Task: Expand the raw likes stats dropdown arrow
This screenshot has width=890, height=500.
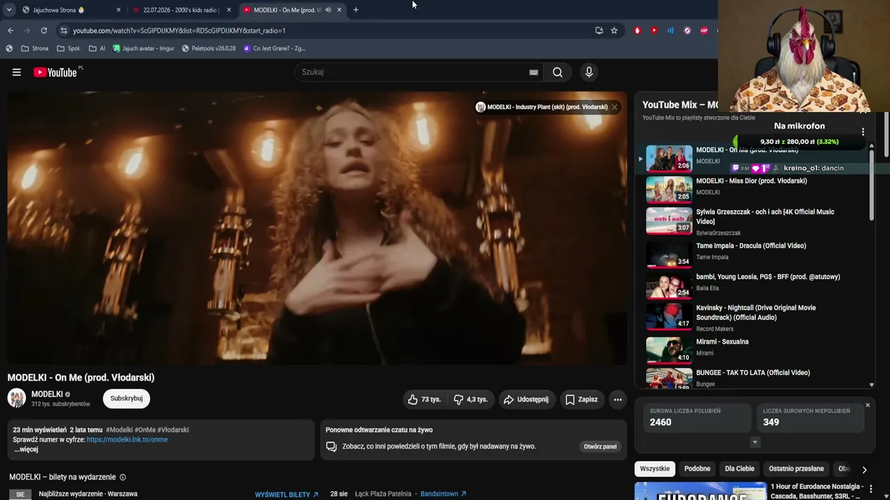Action: tap(754, 442)
